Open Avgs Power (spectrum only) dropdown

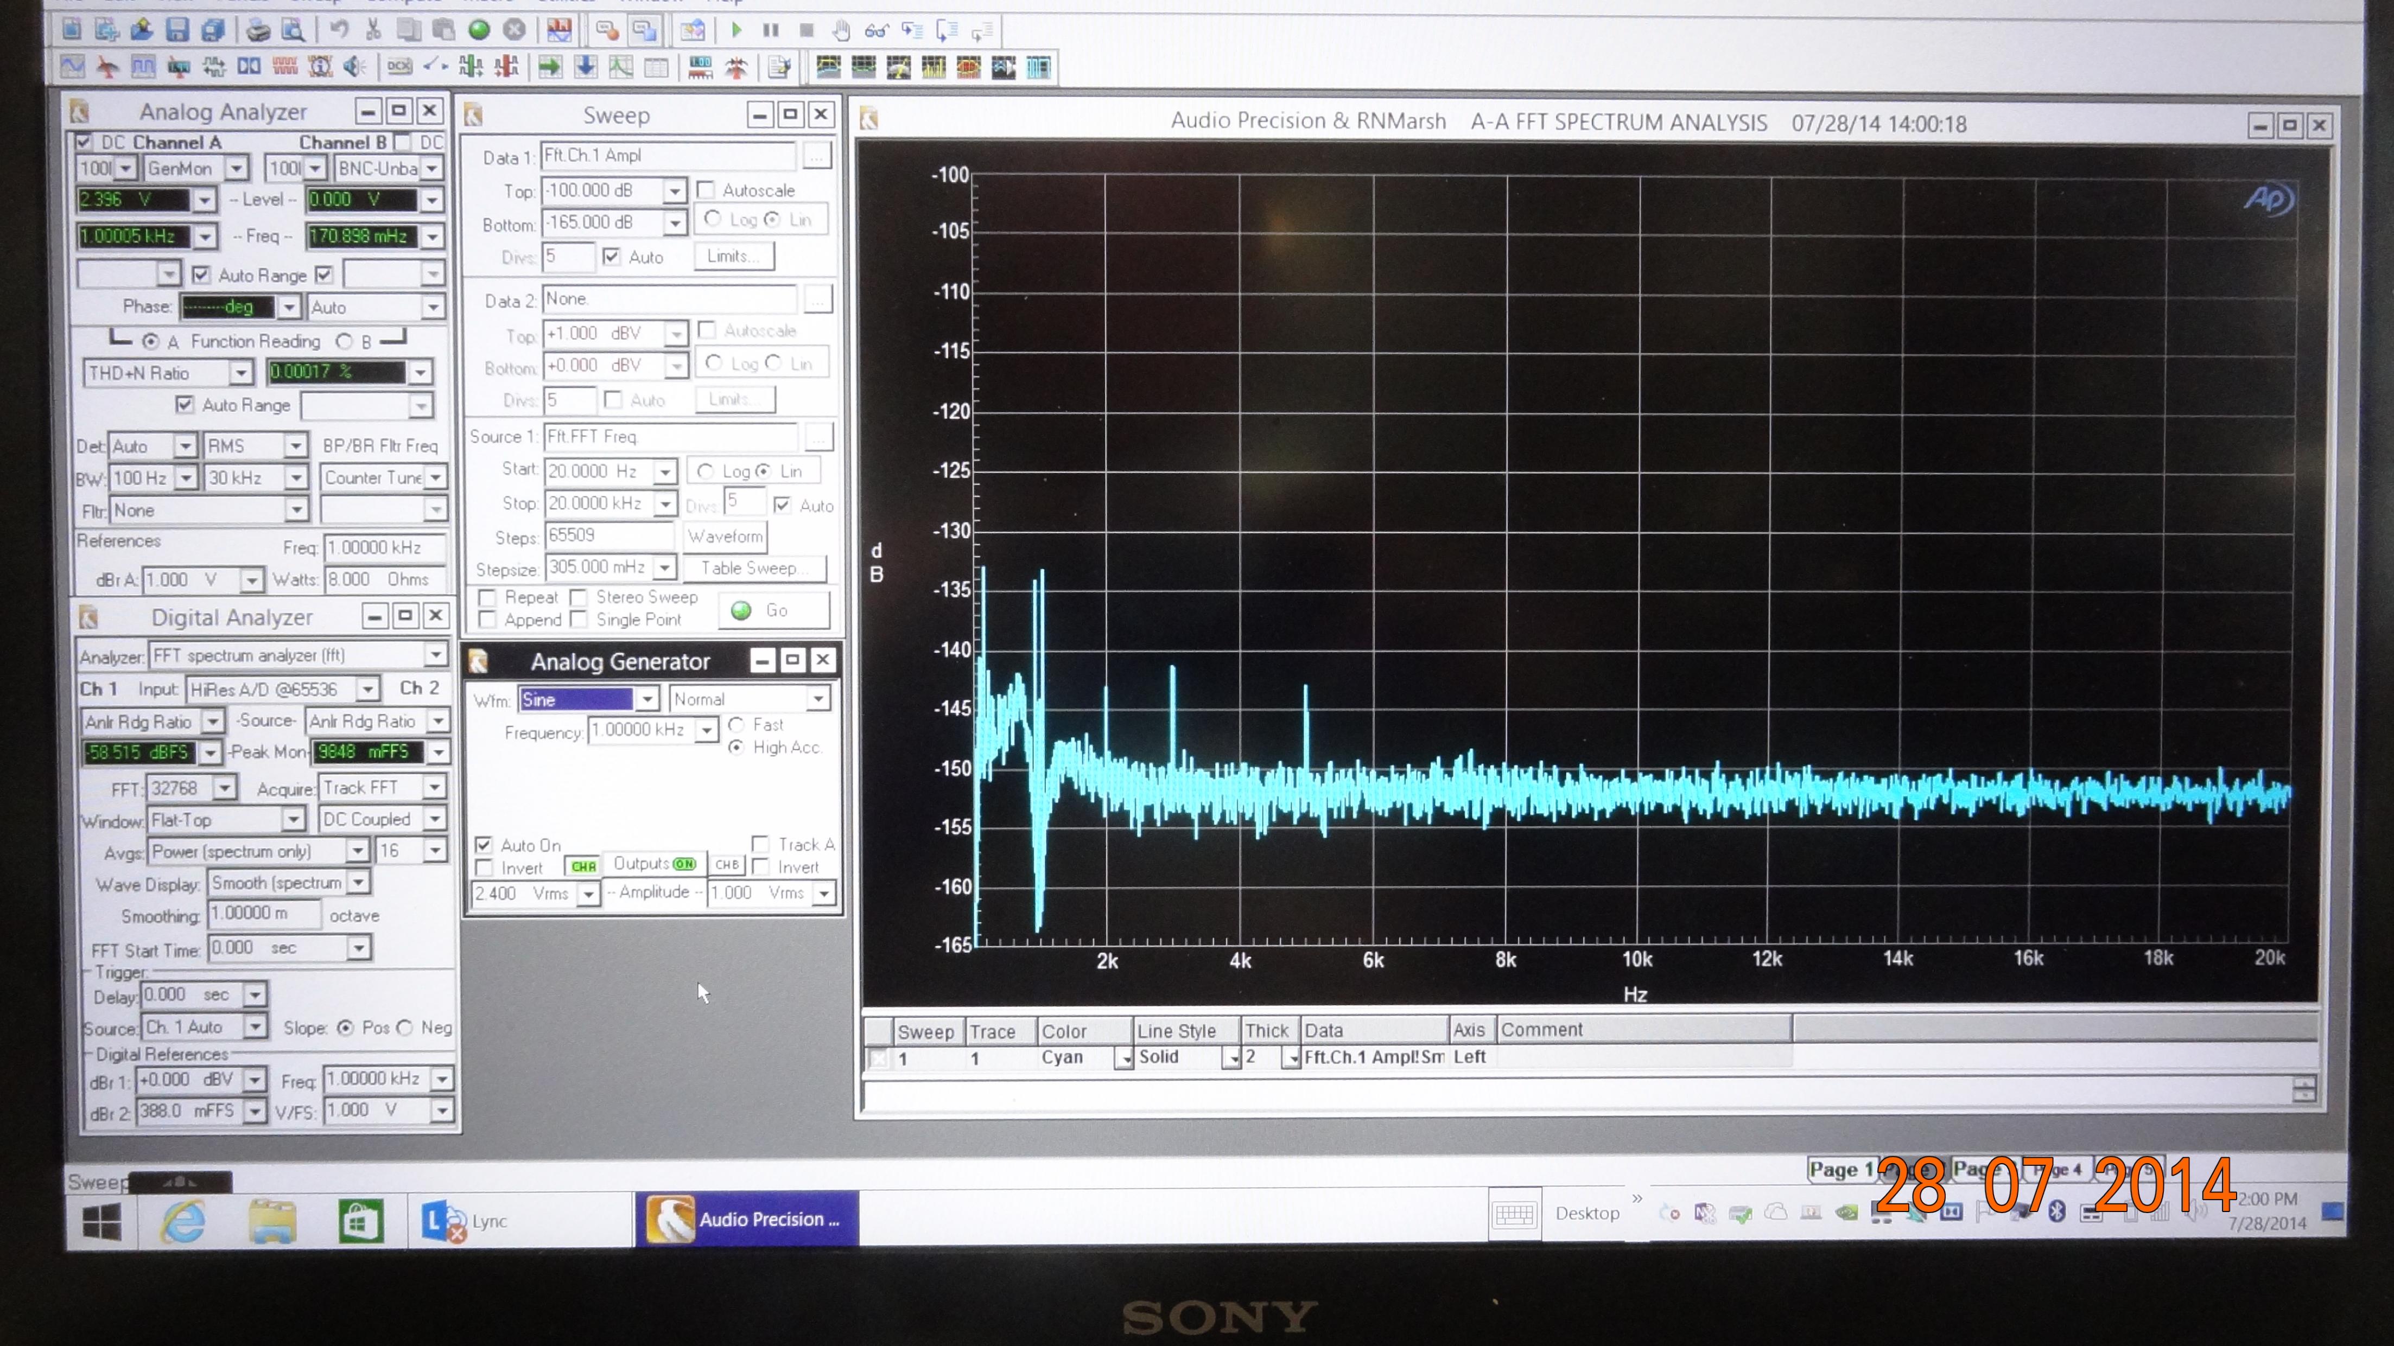coord(358,851)
